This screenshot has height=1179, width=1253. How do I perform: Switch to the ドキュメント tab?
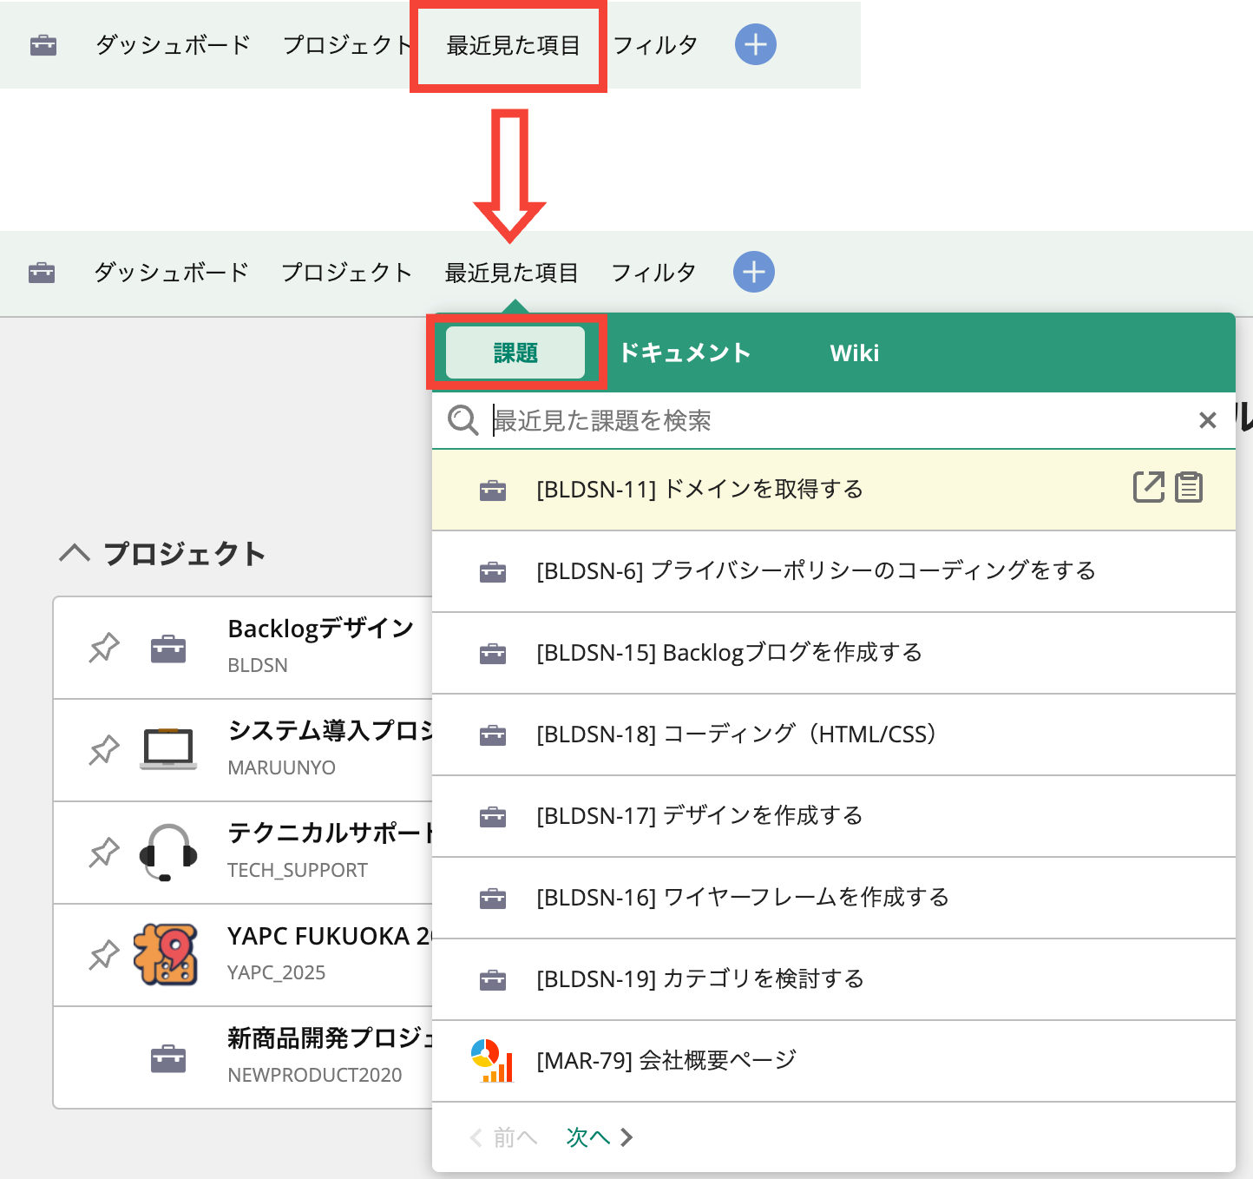[685, 352]
